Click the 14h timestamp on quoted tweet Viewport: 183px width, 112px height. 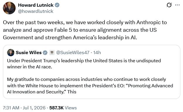coord(97,53)
